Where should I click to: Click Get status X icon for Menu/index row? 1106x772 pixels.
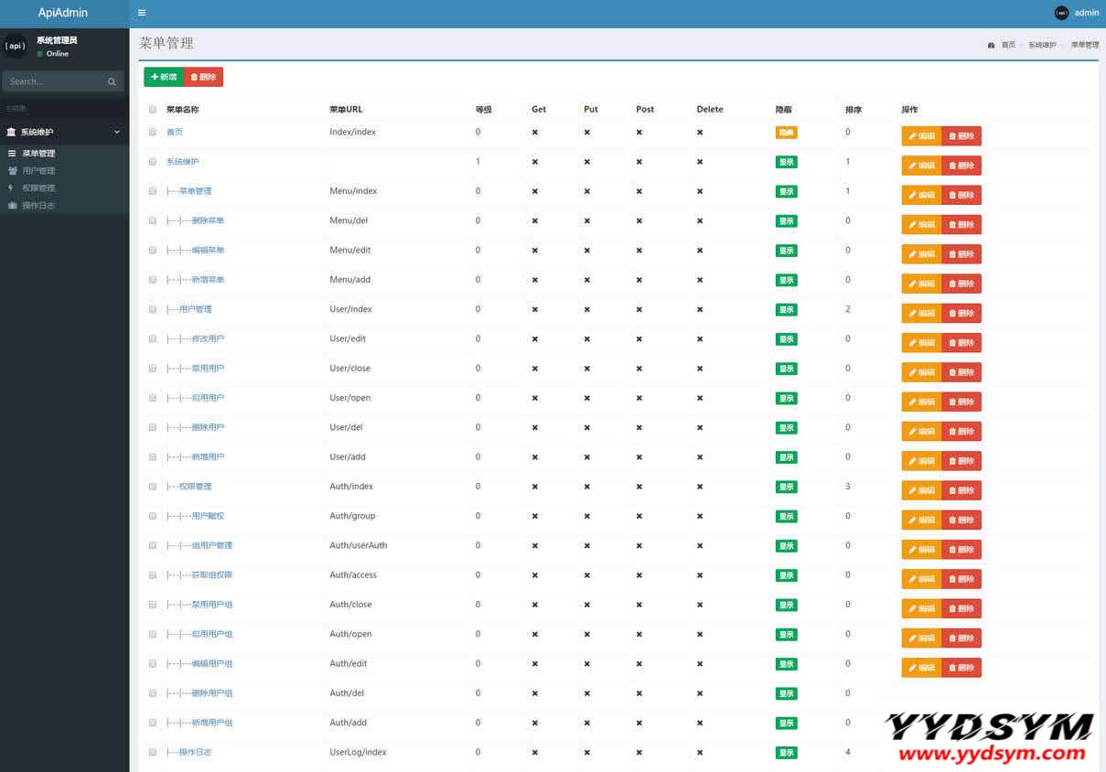(535, 191)
